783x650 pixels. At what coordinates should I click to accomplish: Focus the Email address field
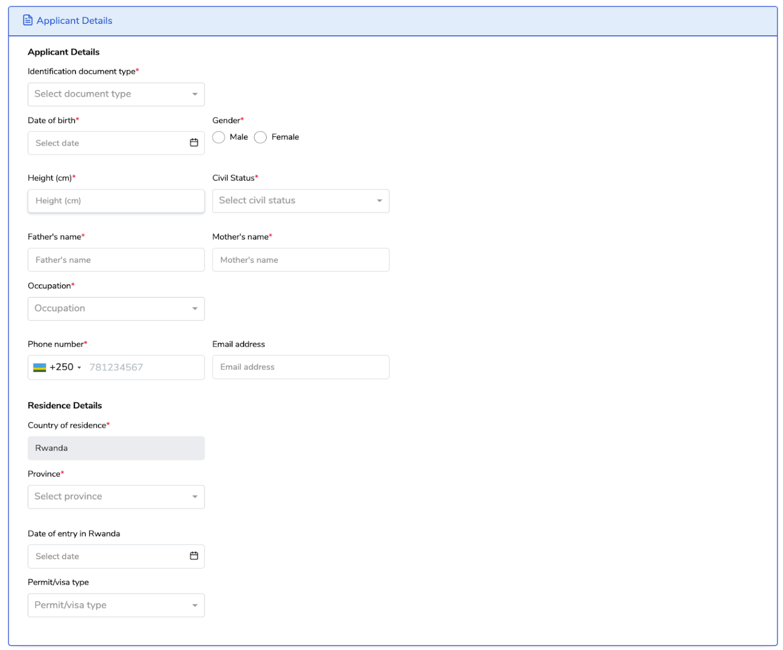[x=300, y=367]
